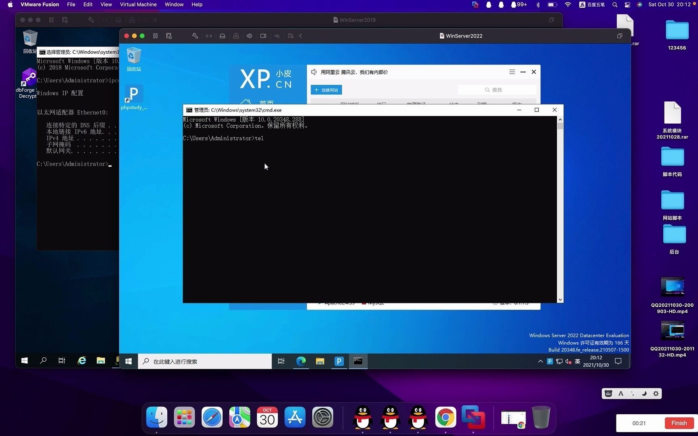The height and width of the screenshot is (436, 698).
Task: Switch WinServer2022 to single window view
Action: (x=619, y=36)
